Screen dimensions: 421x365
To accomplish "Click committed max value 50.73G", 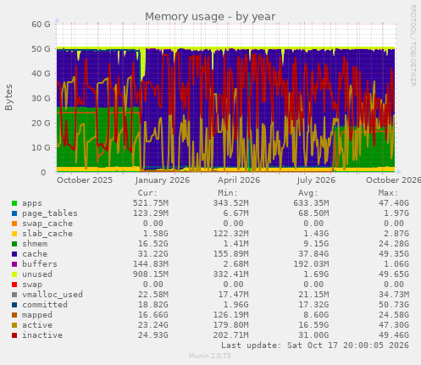I will tap(394, 305).
